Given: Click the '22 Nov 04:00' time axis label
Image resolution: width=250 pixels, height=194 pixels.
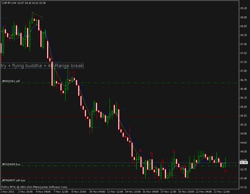Looking at the screenshot, I should click(204, 192).
